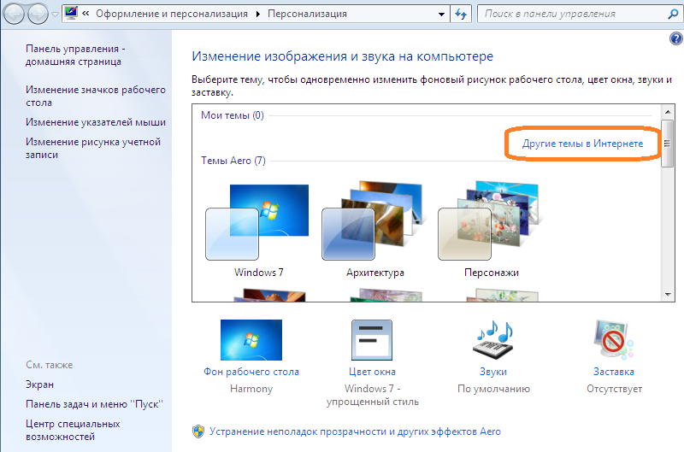This screenshot has width=684, height=452.
Task: Click theme list scroll down arrow
Action: tap(668, 294)
